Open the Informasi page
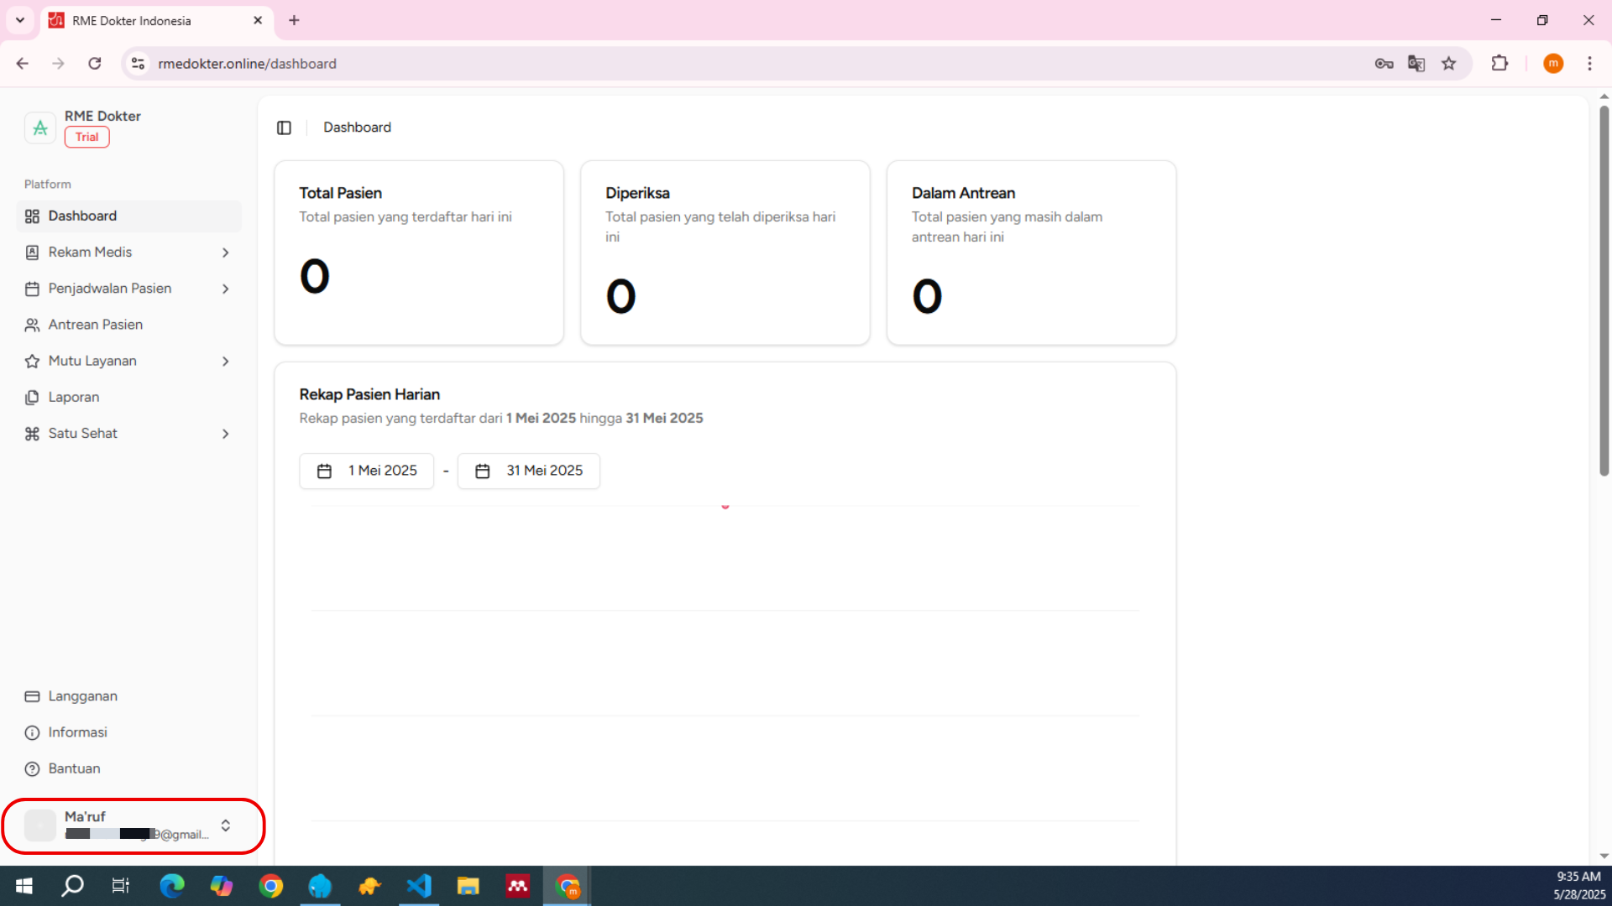The height and width of the screenshot is (906, 1612). coord(77,732)
